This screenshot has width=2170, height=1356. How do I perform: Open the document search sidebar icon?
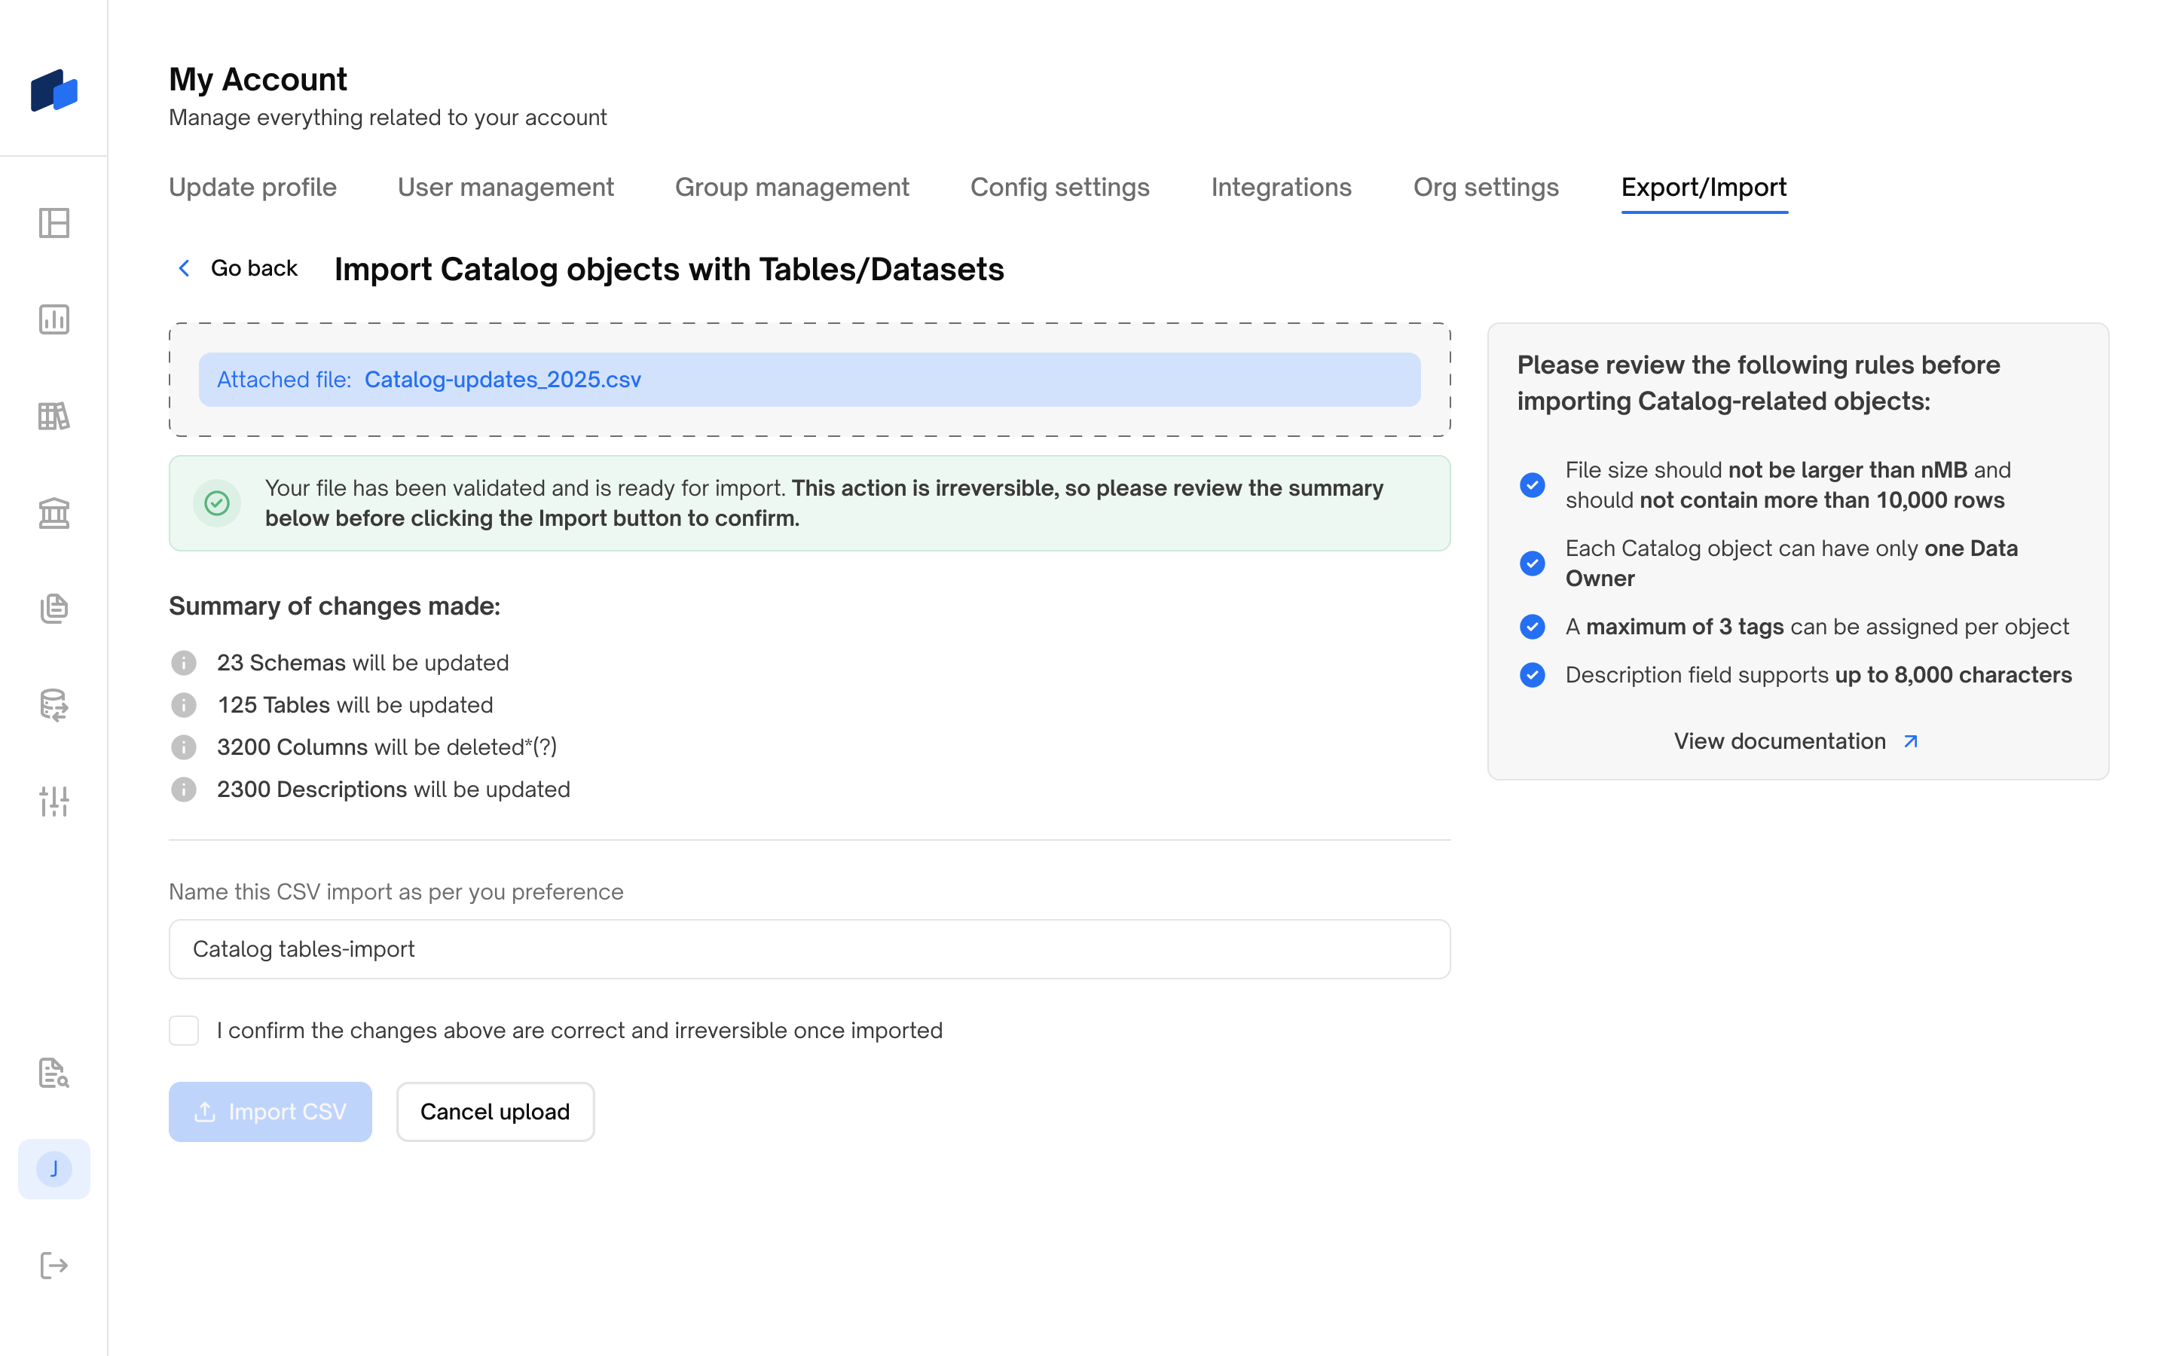pyautogui.click(x=53, y=1073)
